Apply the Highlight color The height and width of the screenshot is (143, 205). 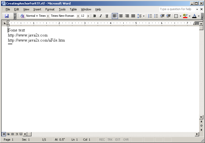click(185, 16)
